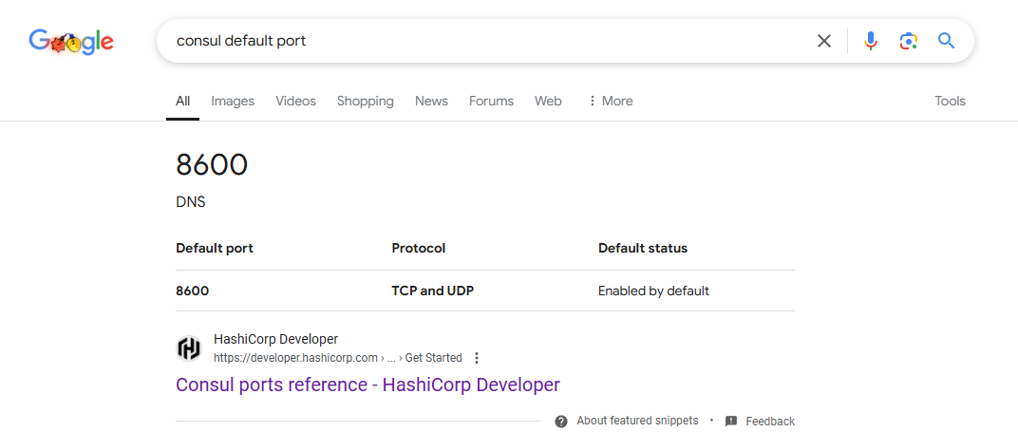Expand the More search filters menu
Image resolution: width=1018 pixels, height=432 pixels.
[x=611, y=101]
